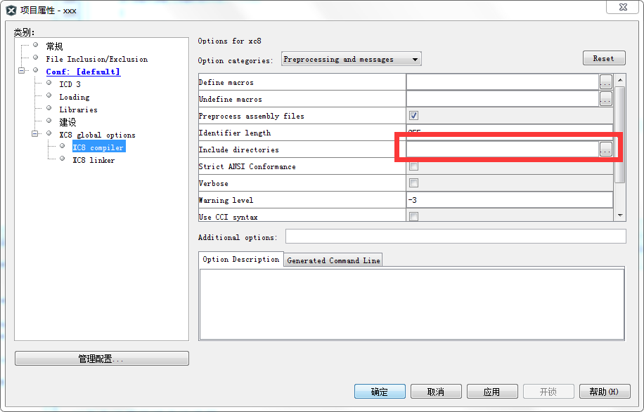Select XC8 global options tree item
Image resolution: width=644 pixels, height=412 pixels.
[97, 135]
